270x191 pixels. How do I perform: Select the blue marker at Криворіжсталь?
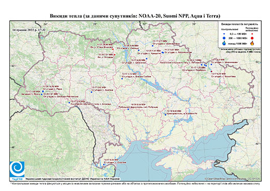[166, 115]
